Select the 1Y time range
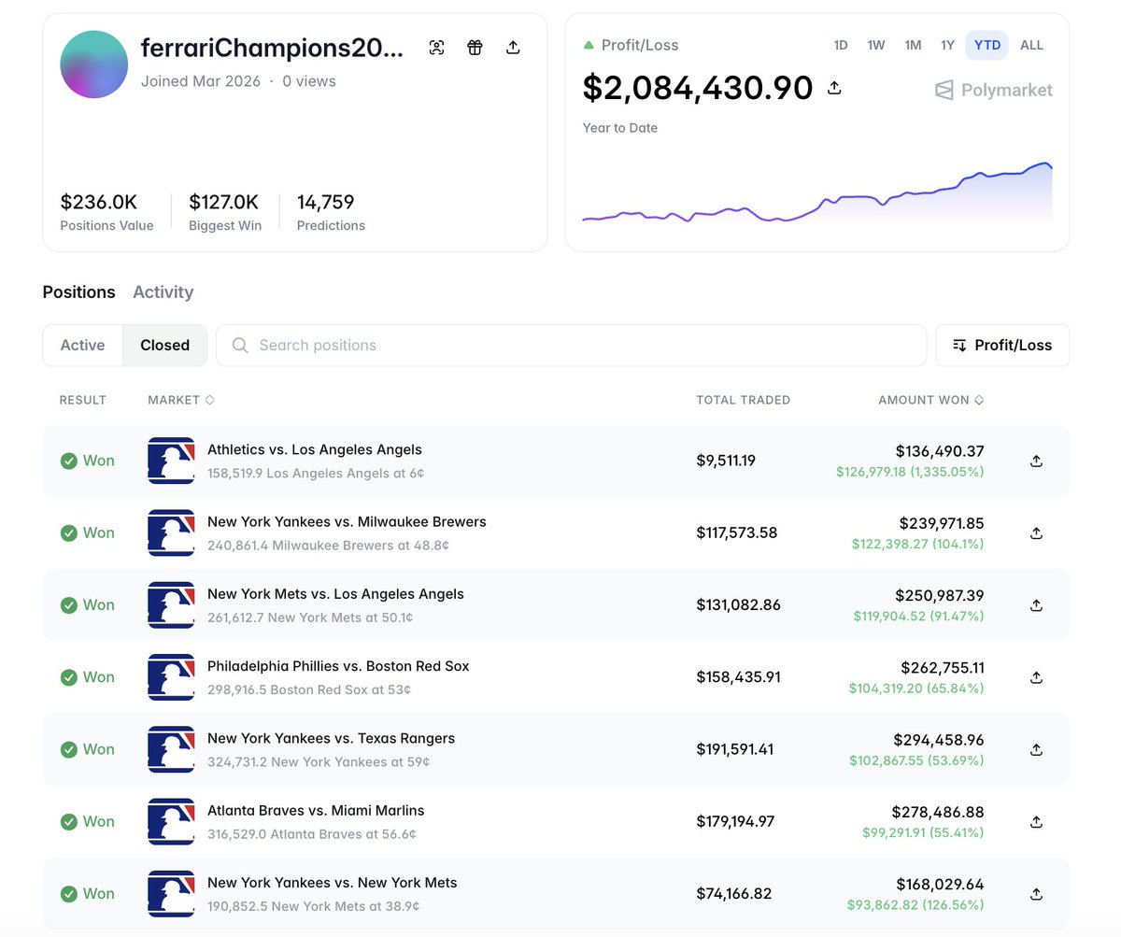The height and width of the screenshot is (937, 1121). (x=947, y=45)
